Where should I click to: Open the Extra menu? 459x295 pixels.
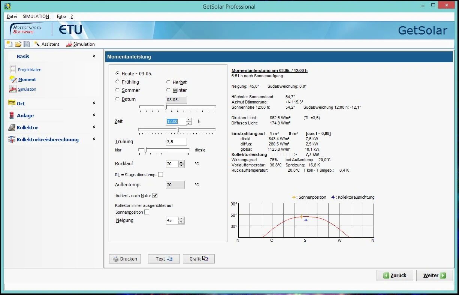[x=61, y=16]
